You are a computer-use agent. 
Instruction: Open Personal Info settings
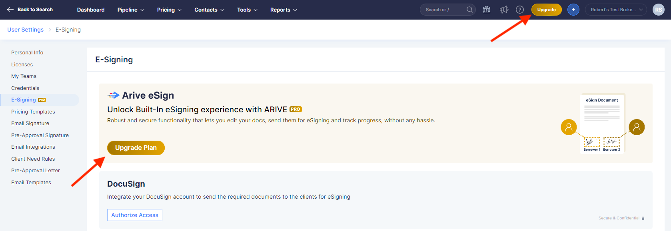[x=27, y=53]
